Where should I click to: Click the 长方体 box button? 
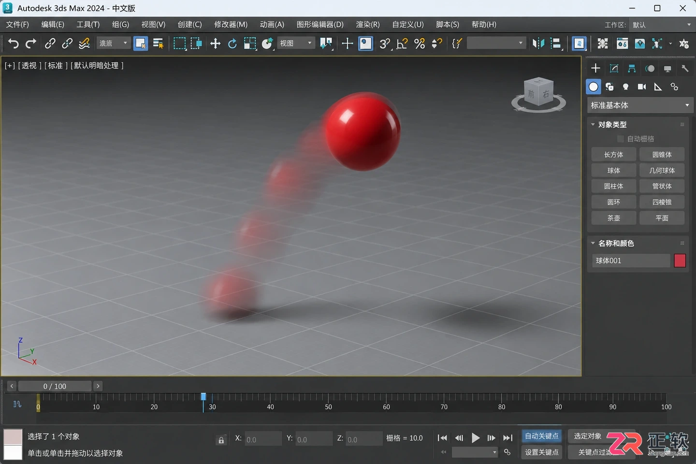pyautogui.click(x=614, y=155)
